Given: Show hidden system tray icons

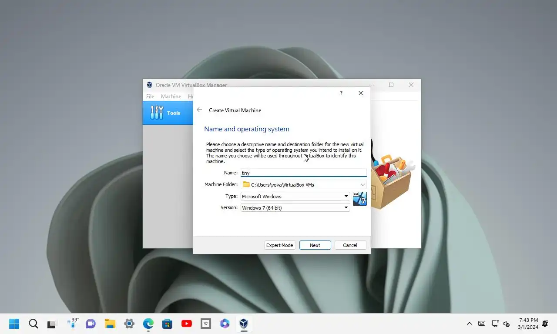Looking at the screenshot, I should click(470, 324).
